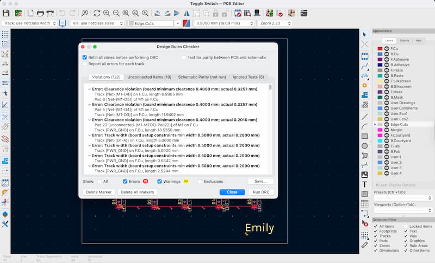Open the Ignored Tests (5) tab
Screen dimensions: 435x263
pos(248,77)
